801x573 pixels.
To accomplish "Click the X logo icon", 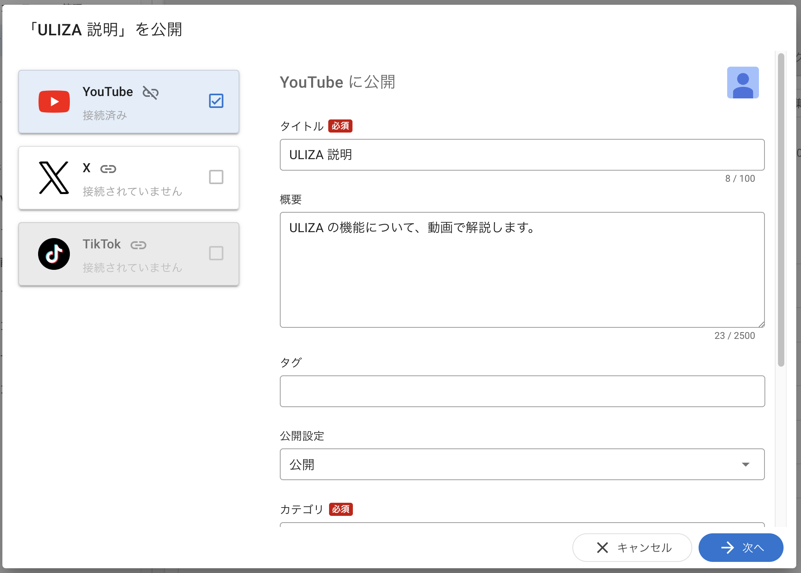I will [x=54, y=178].
